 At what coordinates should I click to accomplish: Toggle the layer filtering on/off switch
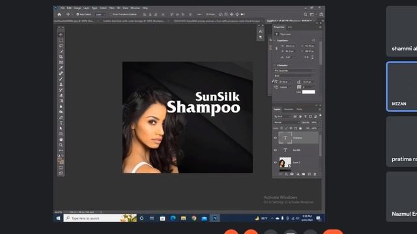point(321,116)
